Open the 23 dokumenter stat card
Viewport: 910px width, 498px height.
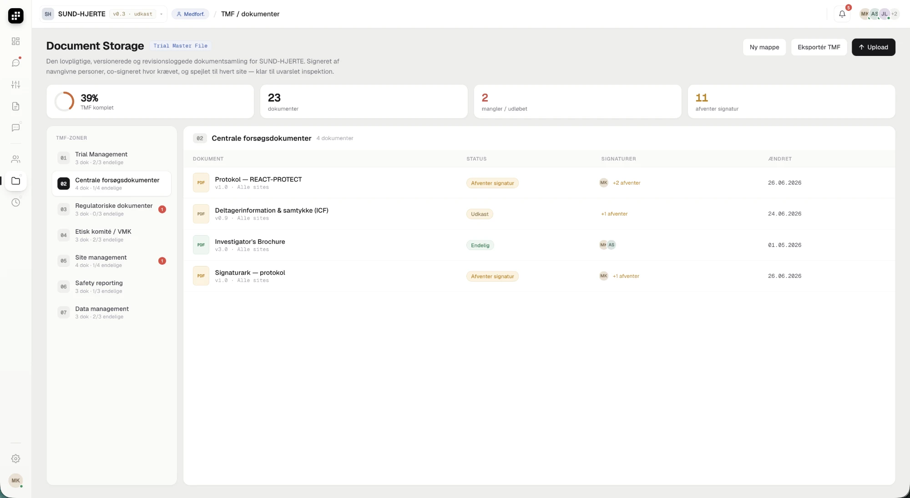364,101
